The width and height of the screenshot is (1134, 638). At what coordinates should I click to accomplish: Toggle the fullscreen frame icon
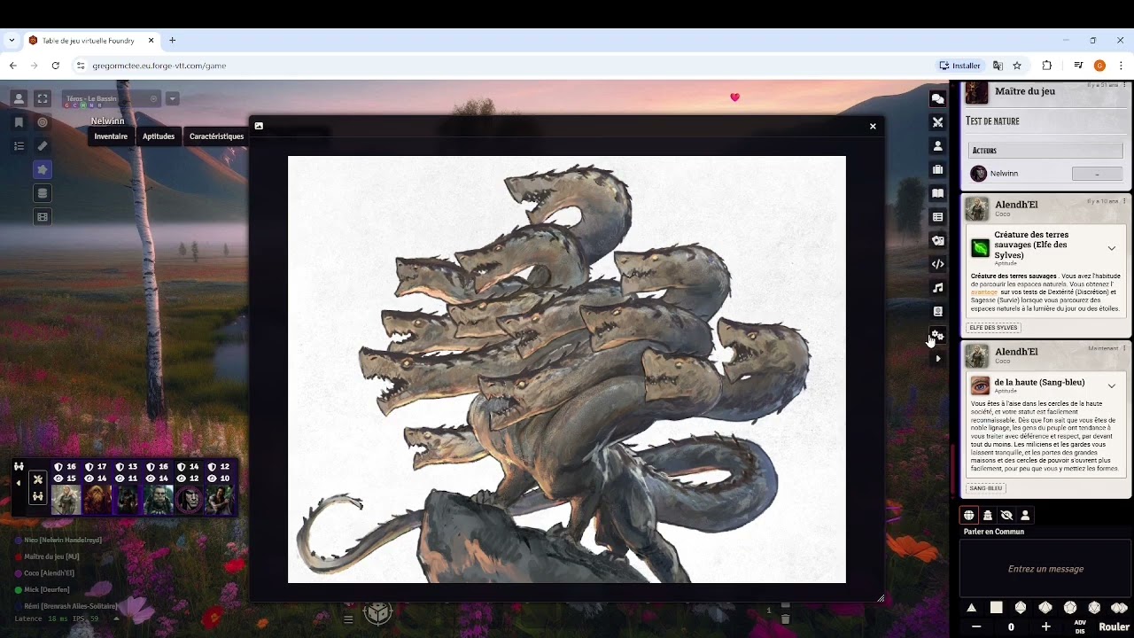click(43, 98)
